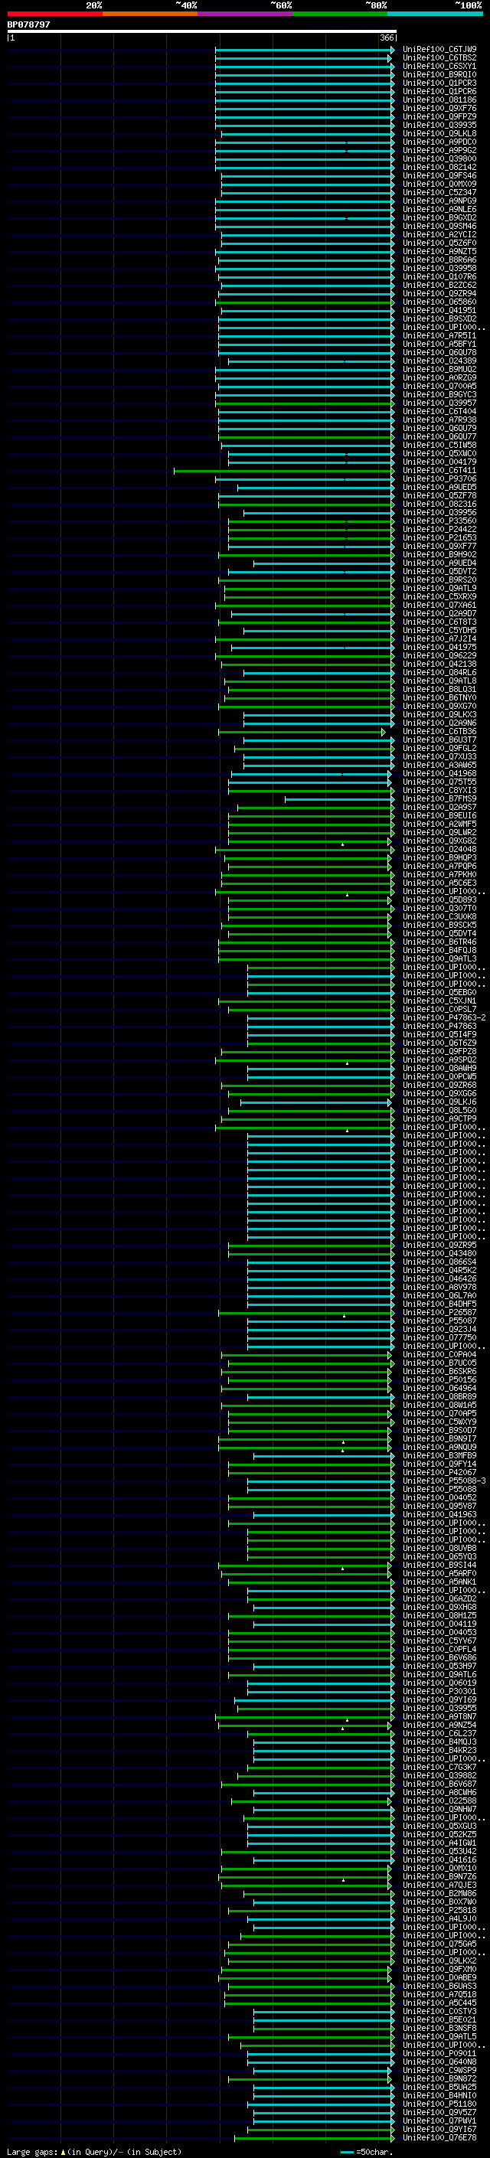Choose hit UniRef100_C5XRX9
Viewport: 490px width, 2158px height.
439,596
